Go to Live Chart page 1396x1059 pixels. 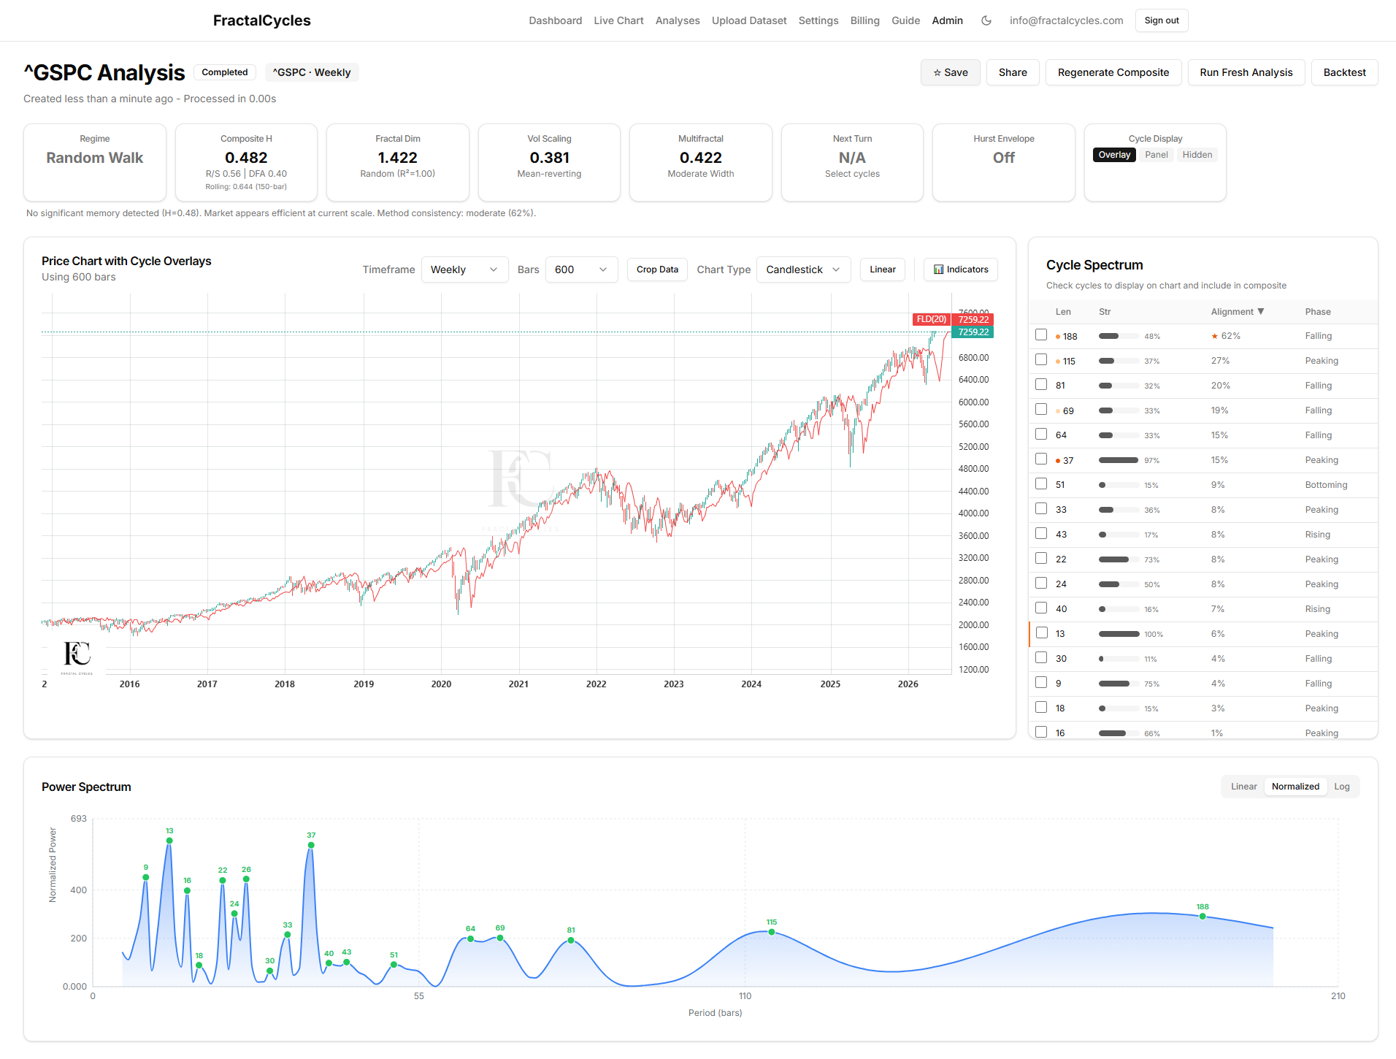(618, 20)
